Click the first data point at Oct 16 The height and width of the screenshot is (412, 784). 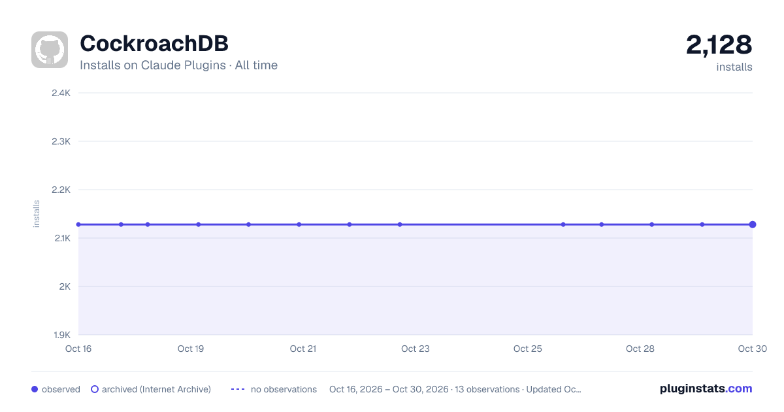click(x=78, y=224)
